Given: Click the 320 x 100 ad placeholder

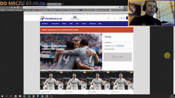Looking at the screenshot, I should (118, 57).
